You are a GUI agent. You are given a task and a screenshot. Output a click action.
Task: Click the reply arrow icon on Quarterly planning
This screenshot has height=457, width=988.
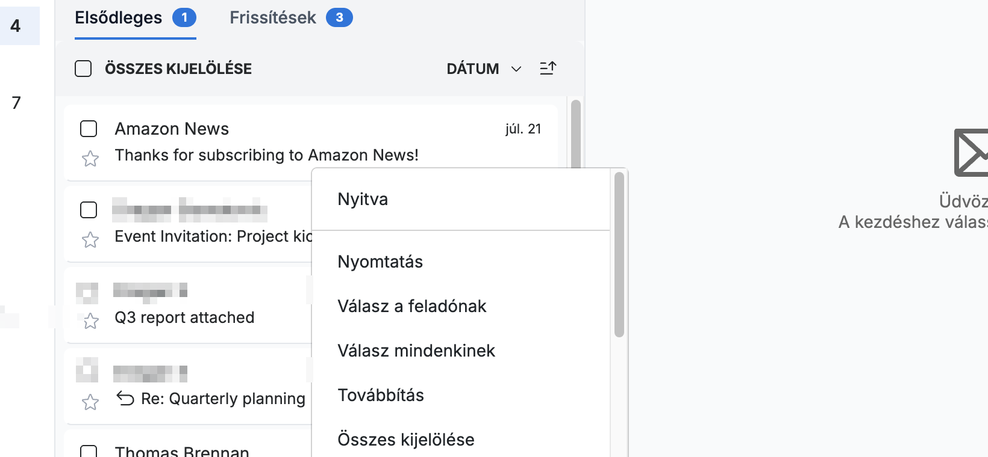pyautogui.click(x=125, y=398)
